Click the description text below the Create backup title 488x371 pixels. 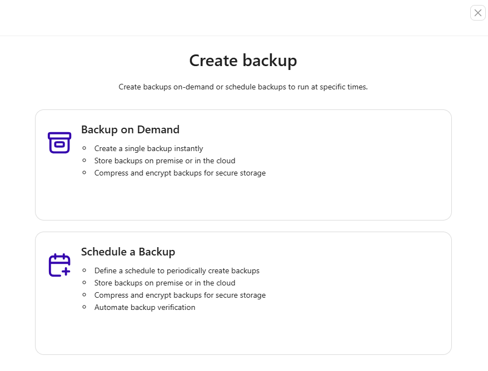click(243, 87)
